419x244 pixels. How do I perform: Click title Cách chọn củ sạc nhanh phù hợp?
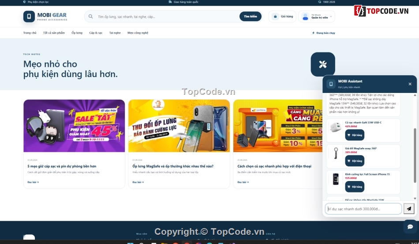(x=274, y=166)
